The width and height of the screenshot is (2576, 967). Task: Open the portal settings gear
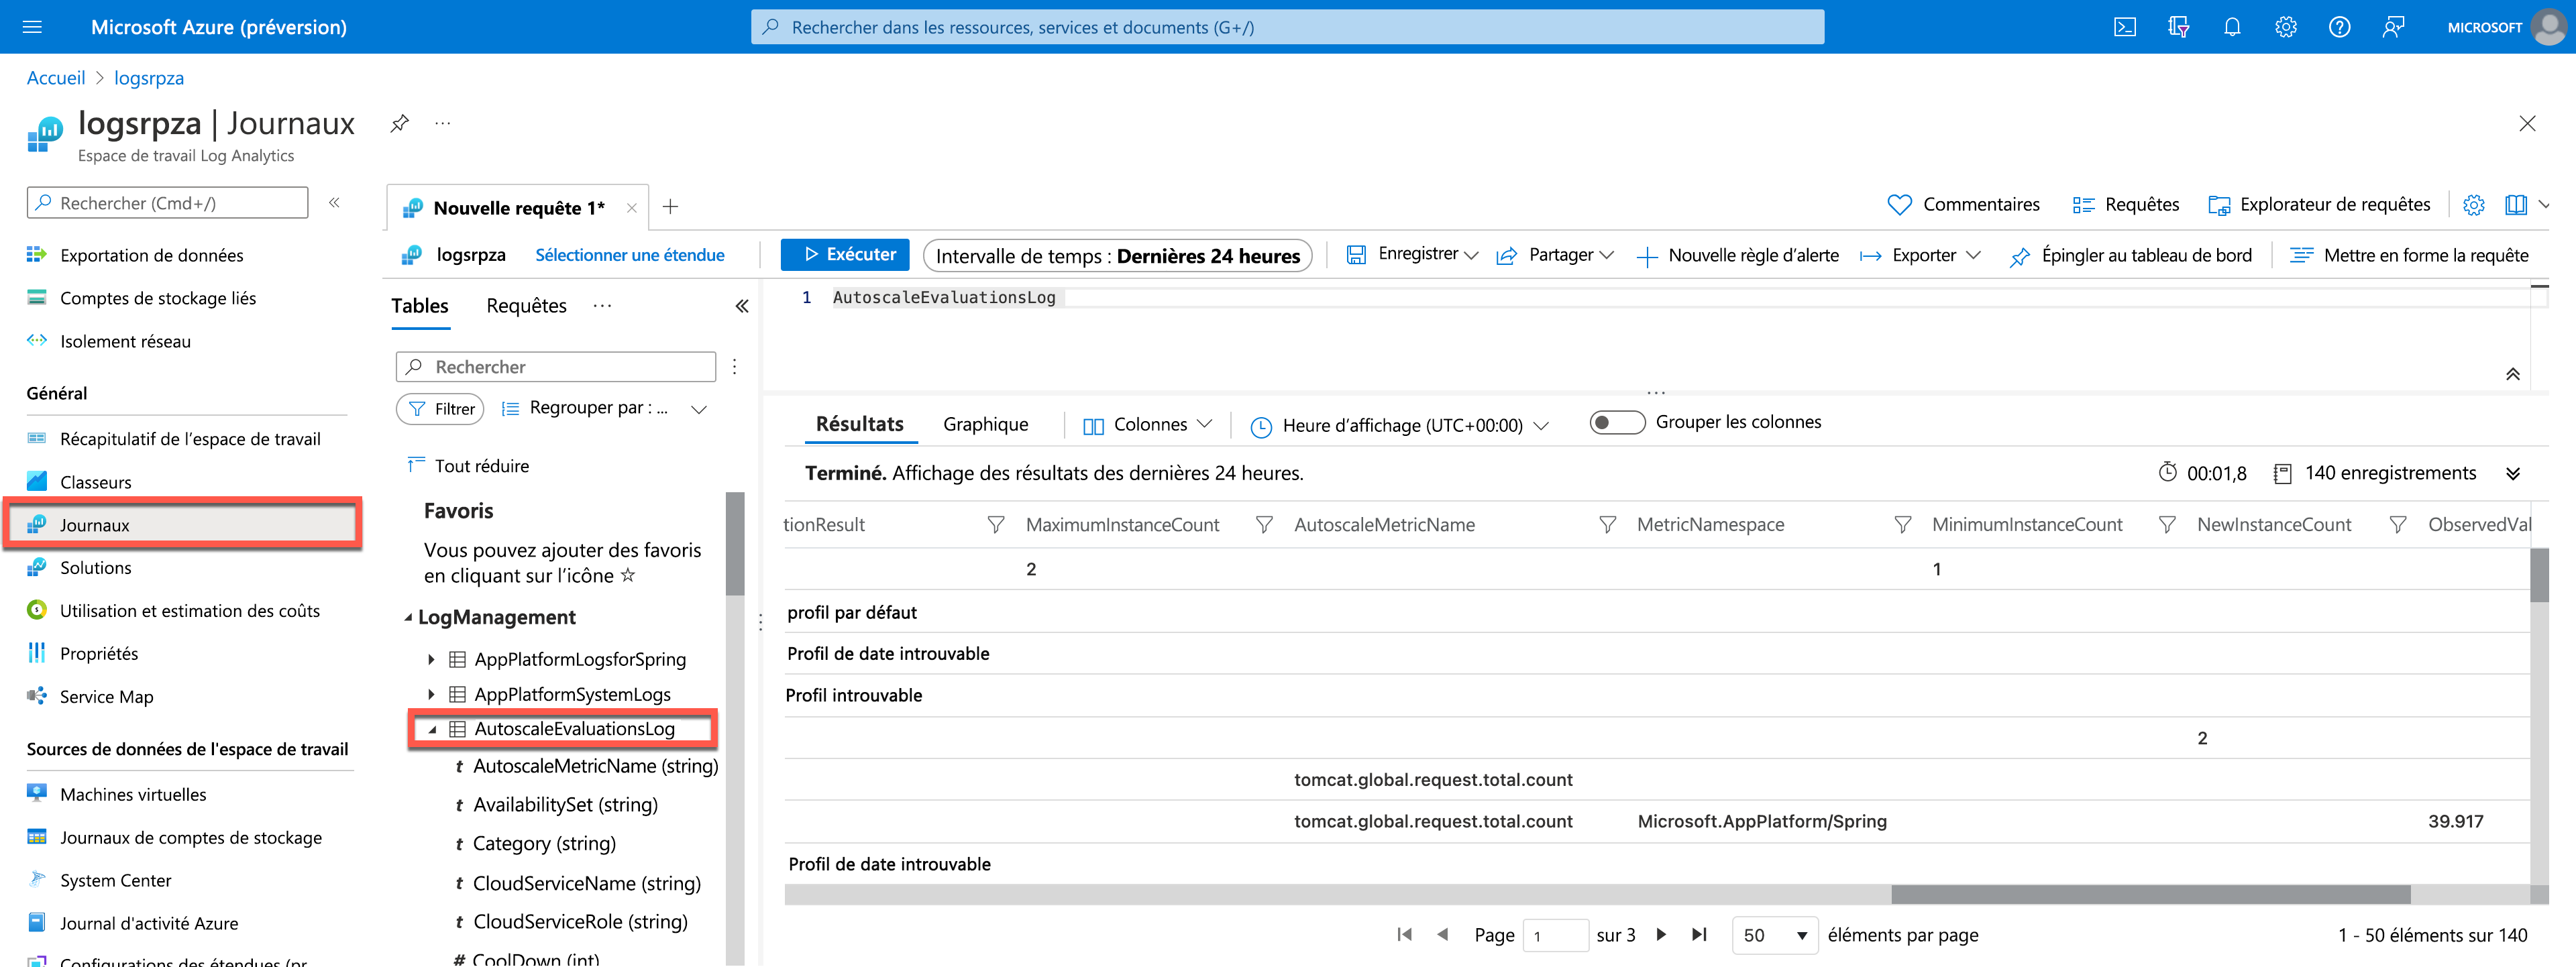coord(2286,27)
